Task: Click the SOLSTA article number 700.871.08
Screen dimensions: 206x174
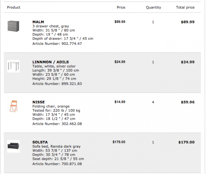Action: (71, 164)
